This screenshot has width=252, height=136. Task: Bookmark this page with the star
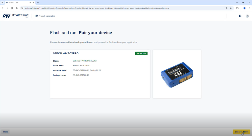(231, 8)
